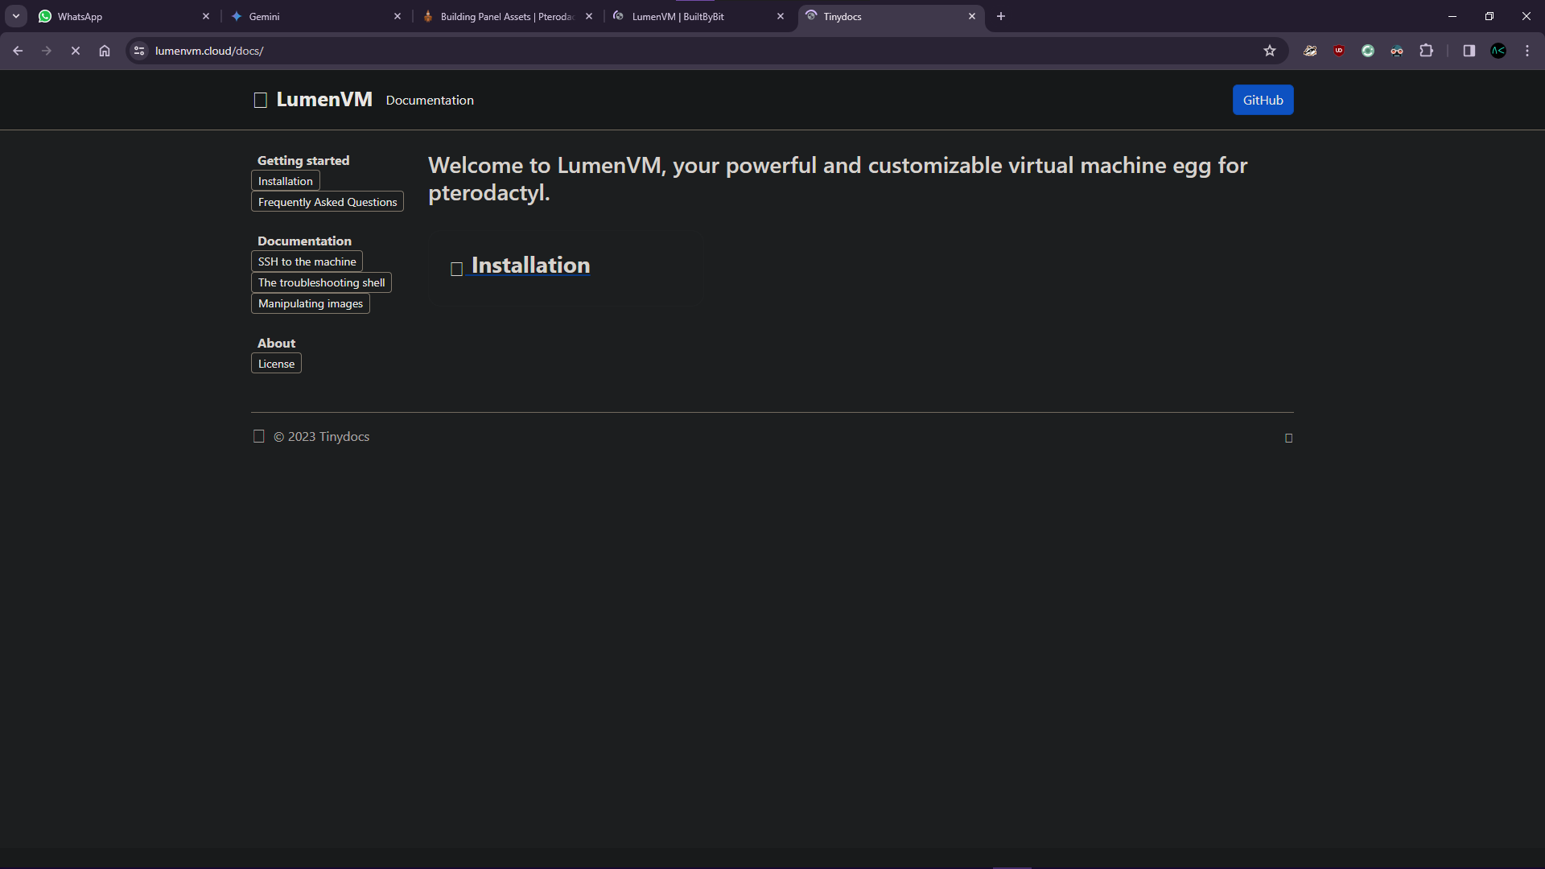Close the LumenVM BuiltByBit tab
The height and width of the screenshot is (869, 1545).
pyautogui.click(x=781, y=16)
